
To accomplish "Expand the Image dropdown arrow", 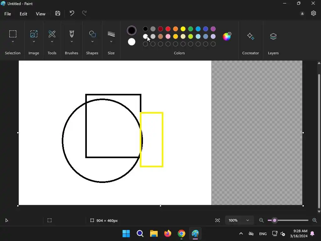I will click(x=34, y=41).
